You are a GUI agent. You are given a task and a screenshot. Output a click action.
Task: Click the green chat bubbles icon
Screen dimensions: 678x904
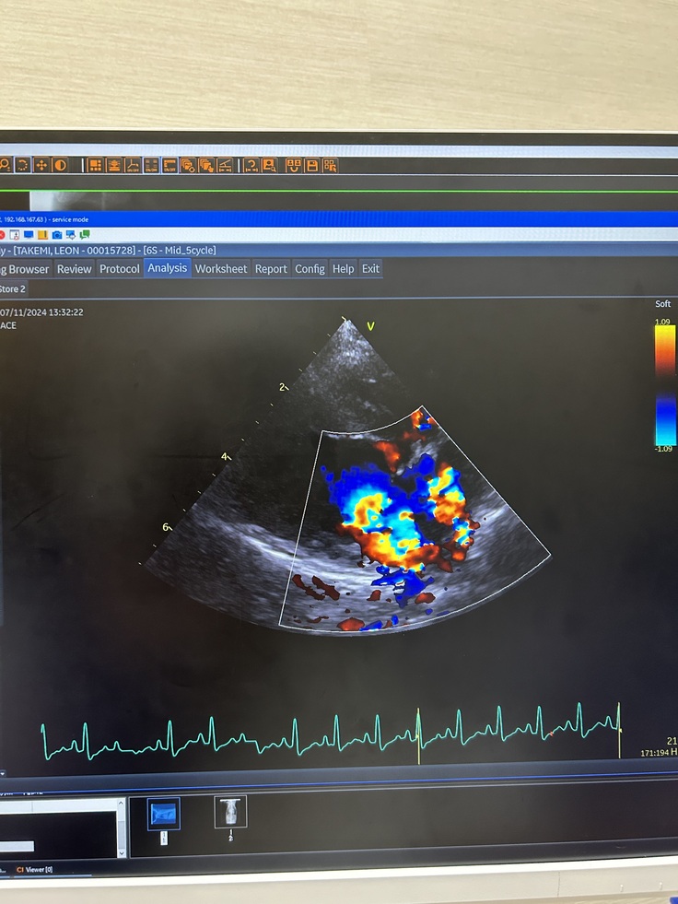(x=85, y=235)
